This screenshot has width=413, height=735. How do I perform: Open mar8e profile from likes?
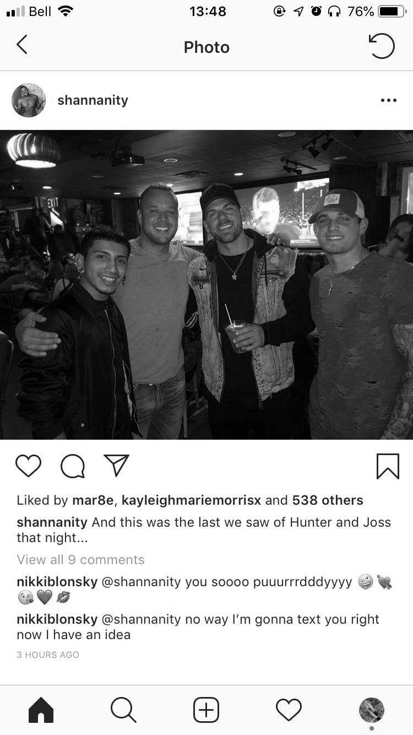[93, 500]
